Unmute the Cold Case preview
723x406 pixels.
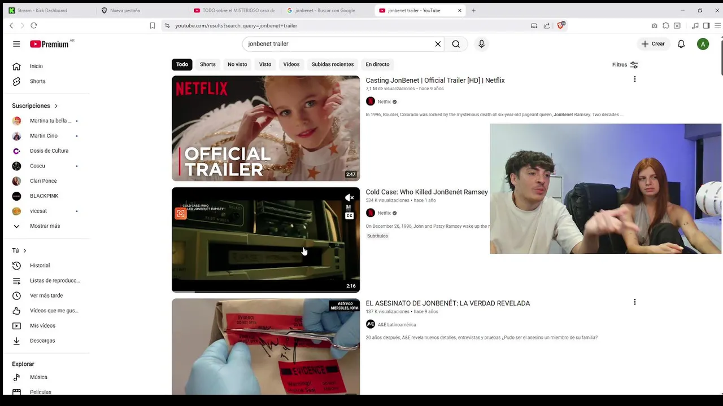click(349, 198)
